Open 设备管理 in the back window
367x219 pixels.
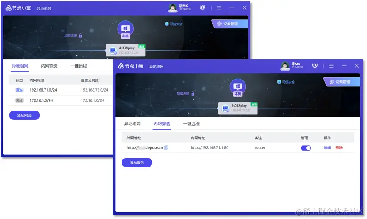(x=230, y=24)
